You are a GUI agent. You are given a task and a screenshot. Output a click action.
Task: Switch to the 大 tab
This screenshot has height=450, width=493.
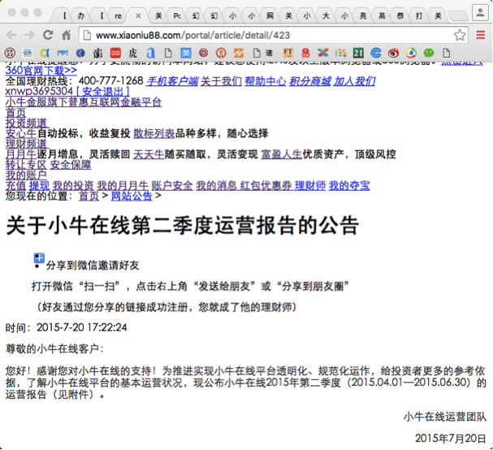(x=326, y=15)
